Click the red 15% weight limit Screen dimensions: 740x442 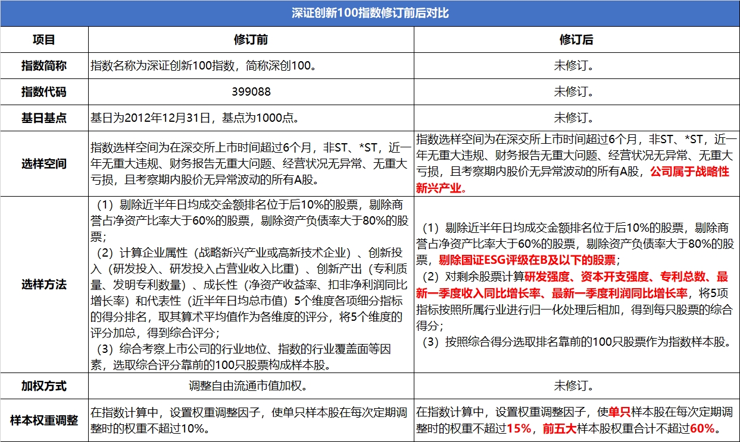pyautogui.click(x=520, y=429)
